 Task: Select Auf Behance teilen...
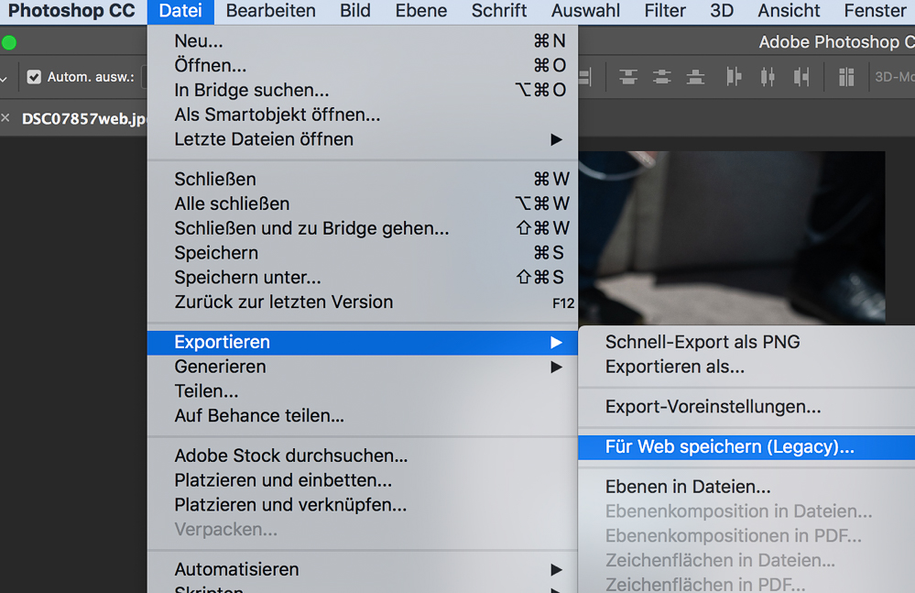(x=363, y=415)
